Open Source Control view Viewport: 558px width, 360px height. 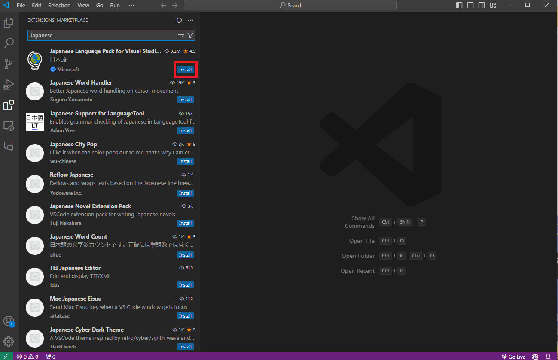[x=9, y=64]
